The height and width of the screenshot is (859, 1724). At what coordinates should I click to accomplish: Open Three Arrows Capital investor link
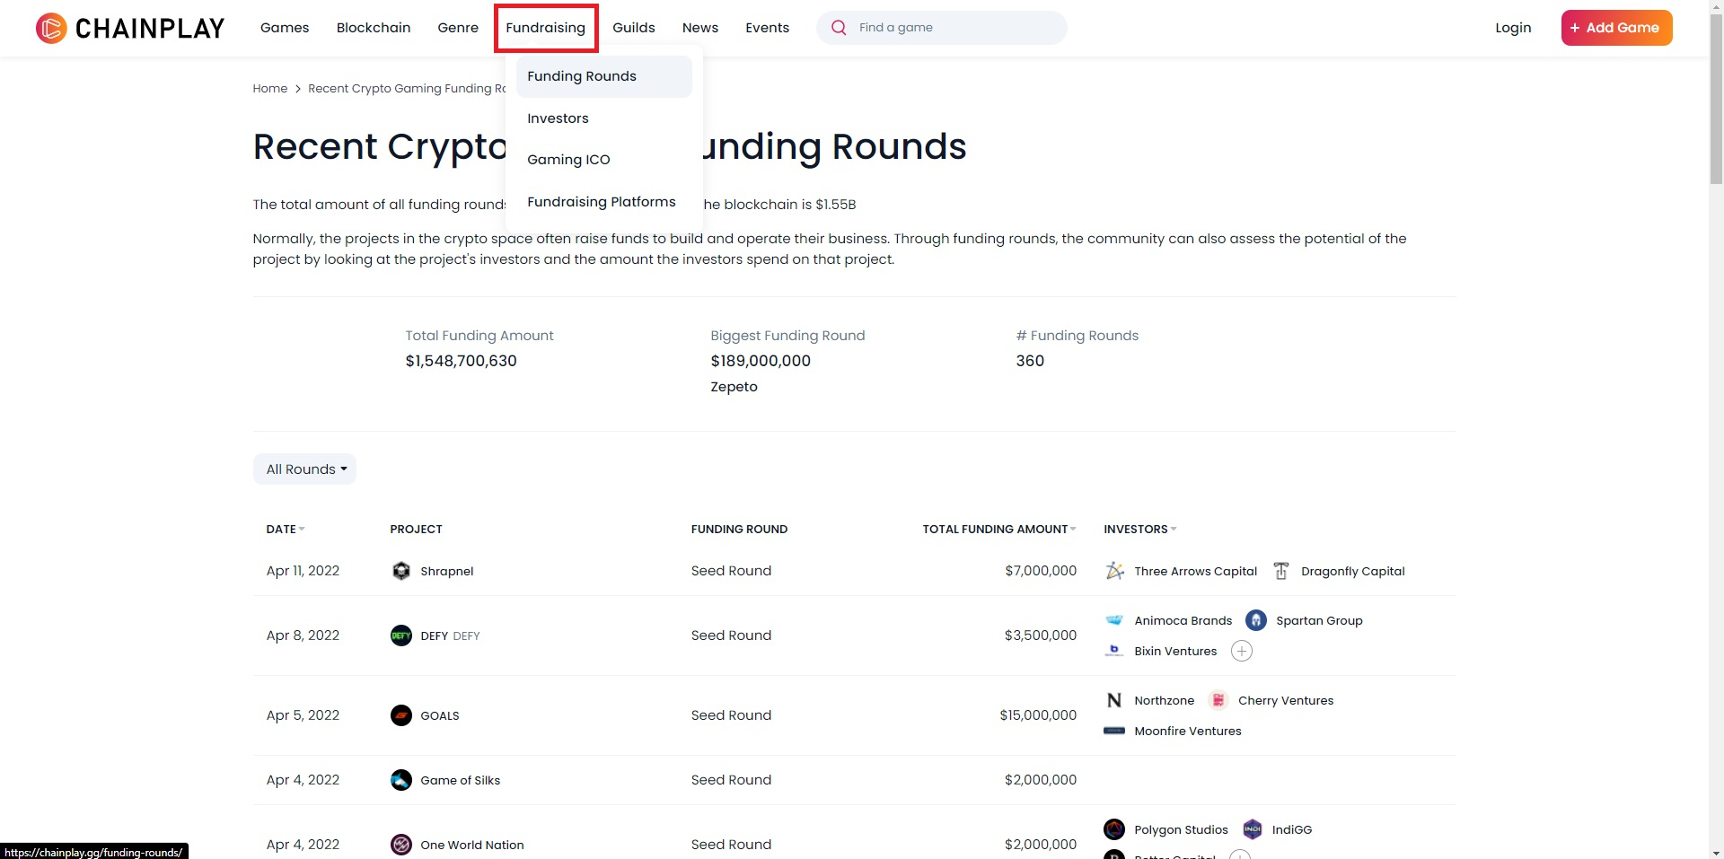(1196, 571)
